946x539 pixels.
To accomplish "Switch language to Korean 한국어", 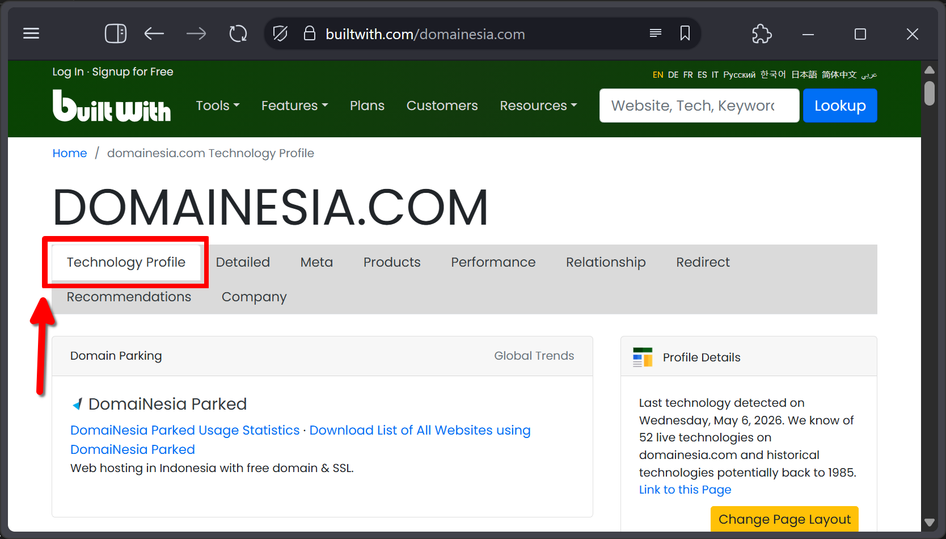I will pyautogui.click(x=773, y=75).
